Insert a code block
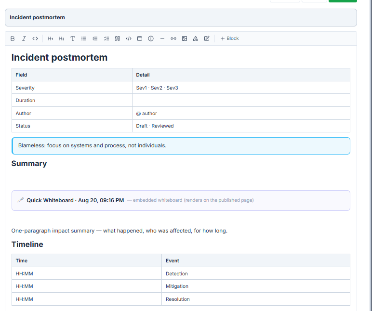372x311 pixels. pos(129,39)
